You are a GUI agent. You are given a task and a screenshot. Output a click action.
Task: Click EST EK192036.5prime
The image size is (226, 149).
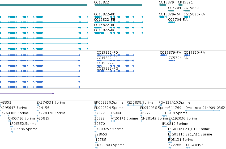tap(183, 118)
